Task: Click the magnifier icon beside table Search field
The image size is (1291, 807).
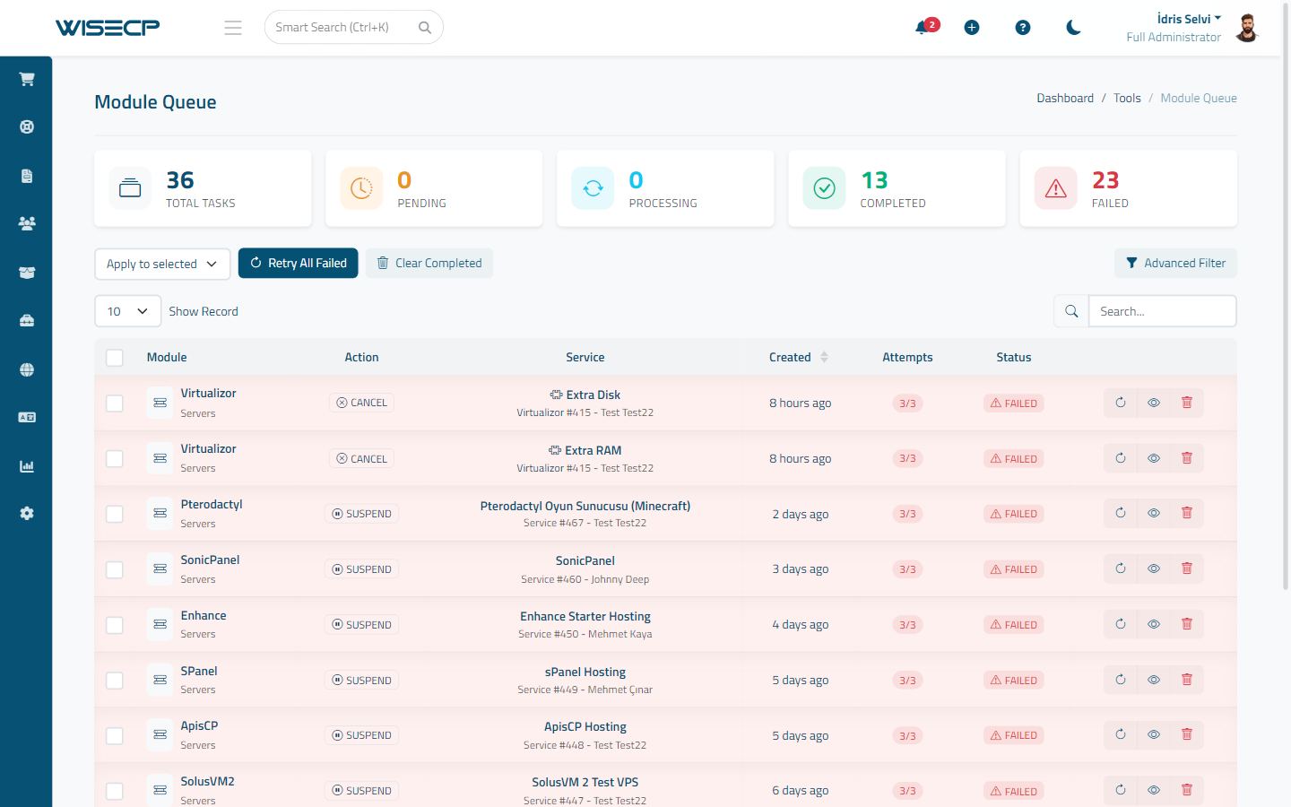Action: click(x=1071, y=311)
